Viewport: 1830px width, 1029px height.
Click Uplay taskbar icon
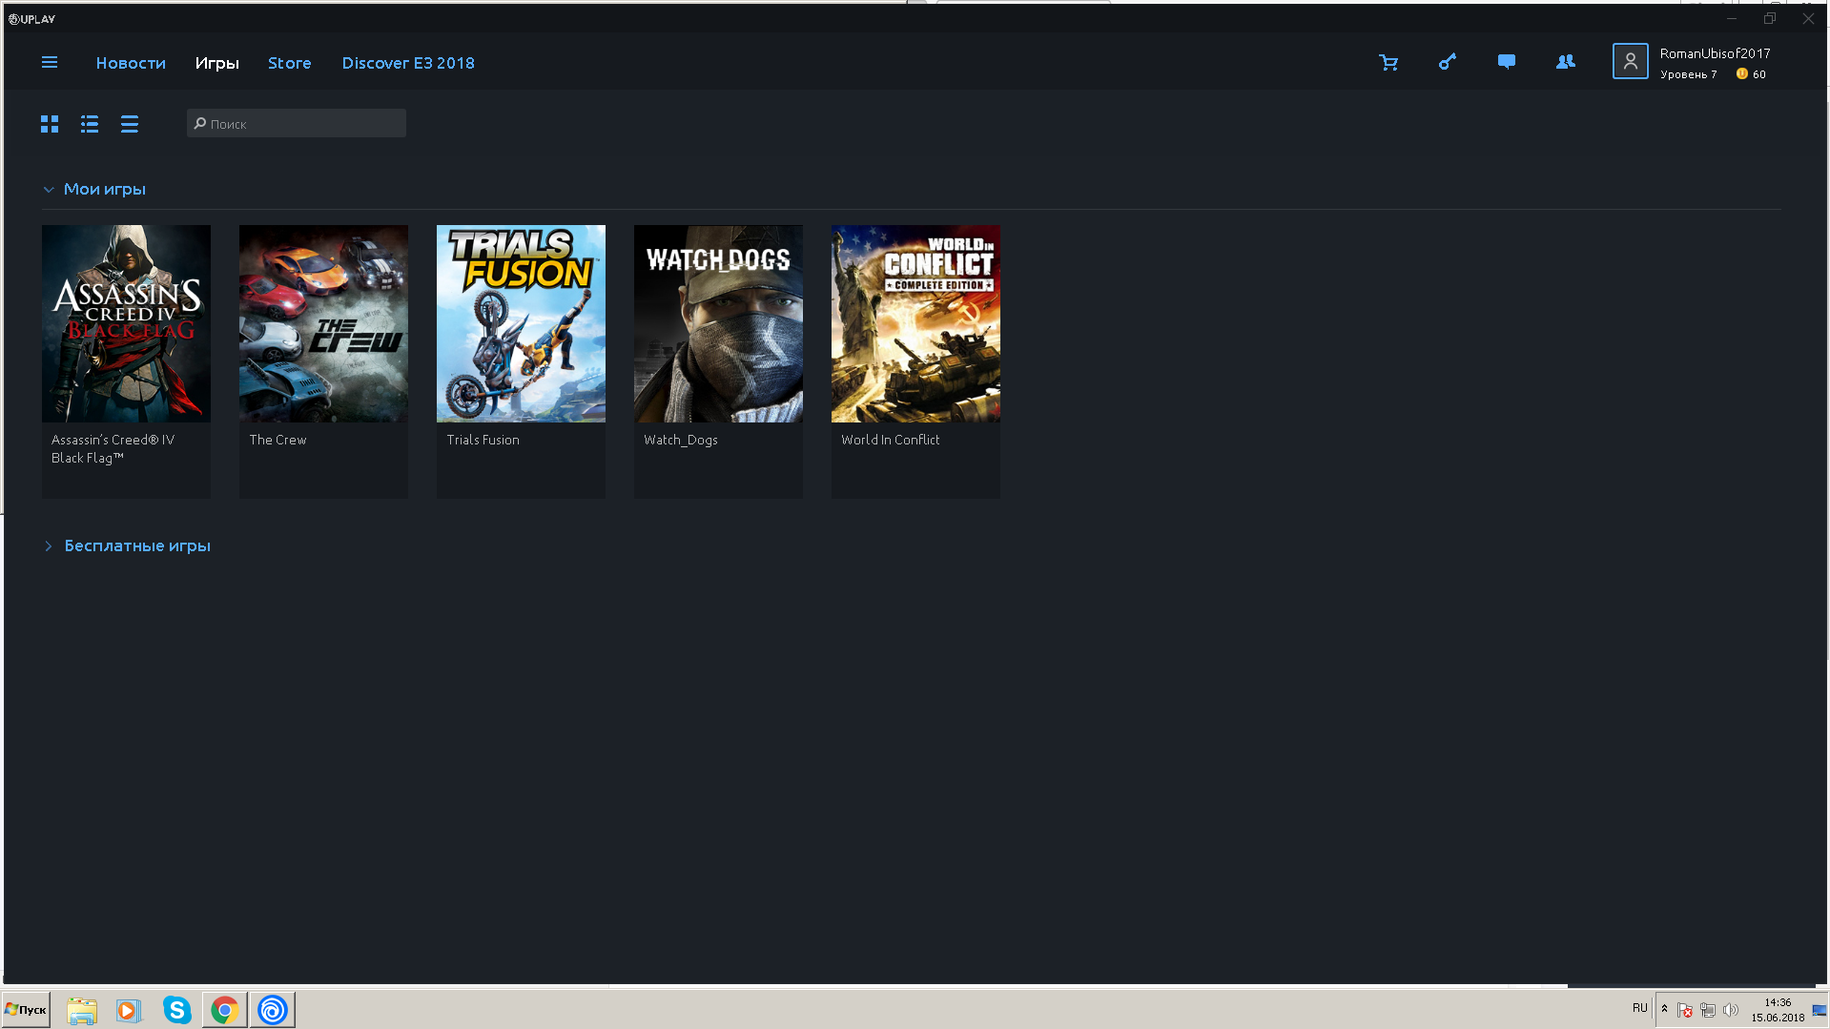273,1010
